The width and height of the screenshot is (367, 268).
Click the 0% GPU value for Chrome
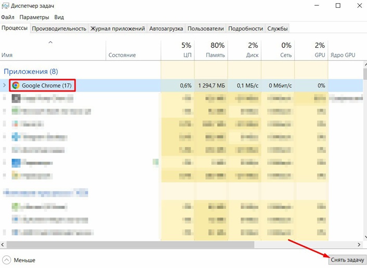click(x=321, y=85)
